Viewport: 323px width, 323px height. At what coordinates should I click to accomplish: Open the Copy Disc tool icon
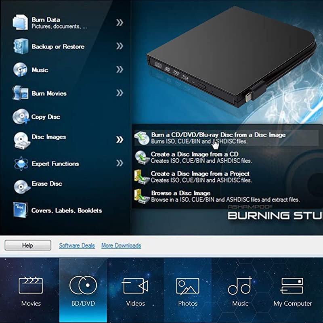tap(20, 117)
